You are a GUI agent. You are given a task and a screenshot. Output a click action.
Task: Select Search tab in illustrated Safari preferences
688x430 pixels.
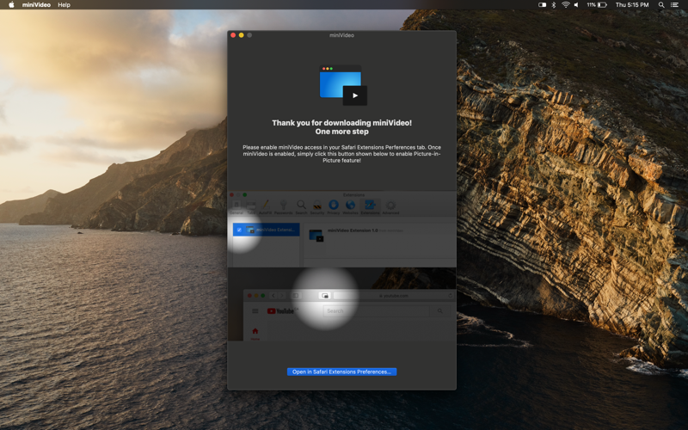(301, 206)
